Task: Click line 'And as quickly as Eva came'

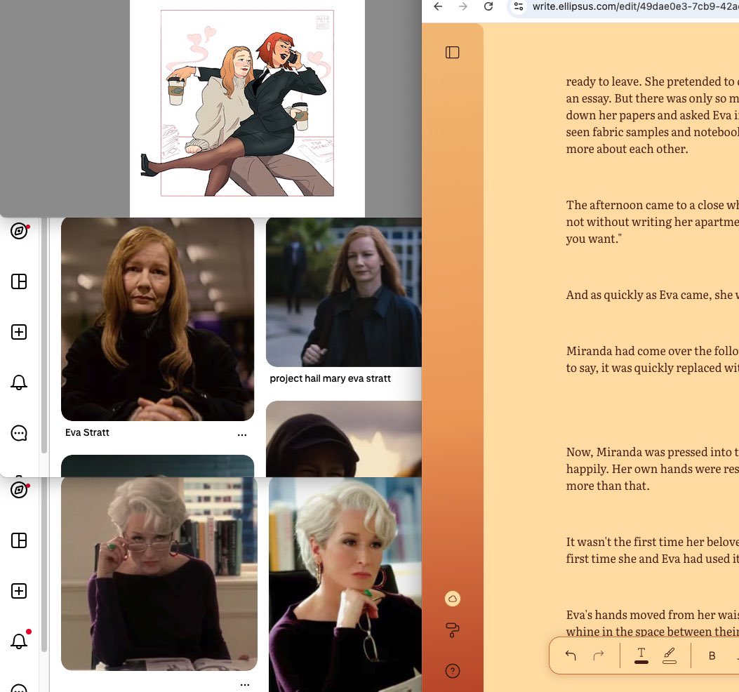Action: 652,295
